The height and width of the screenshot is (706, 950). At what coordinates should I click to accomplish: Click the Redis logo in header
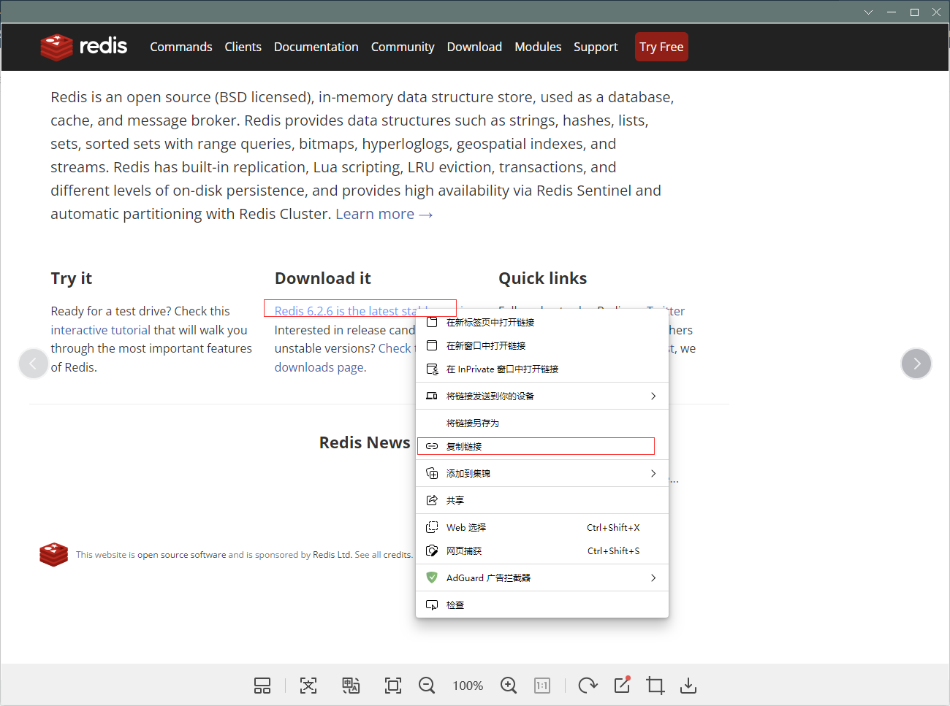(84, 47)
